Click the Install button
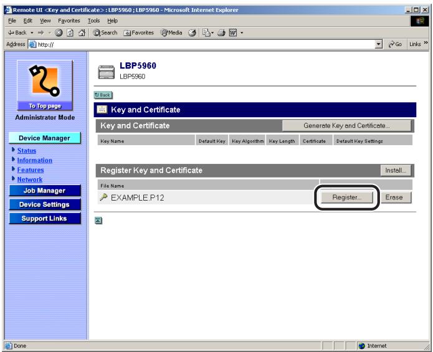The height and width of the screenshot is (352, 433). click(x=396, y=171)
